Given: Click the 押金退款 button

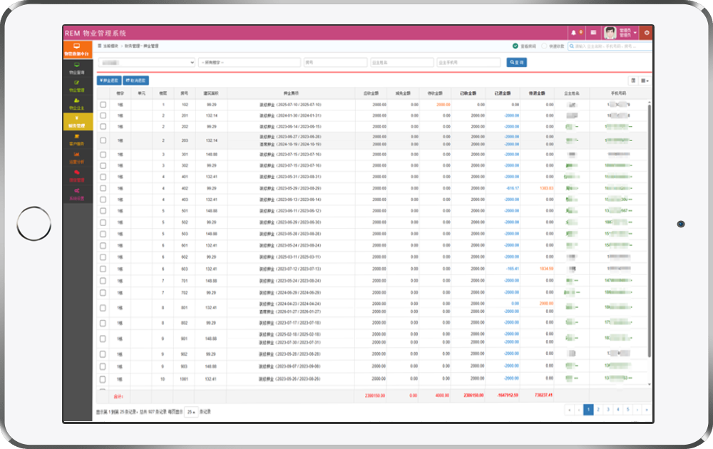Looking at the screenshot, I should tap(109, 81).
